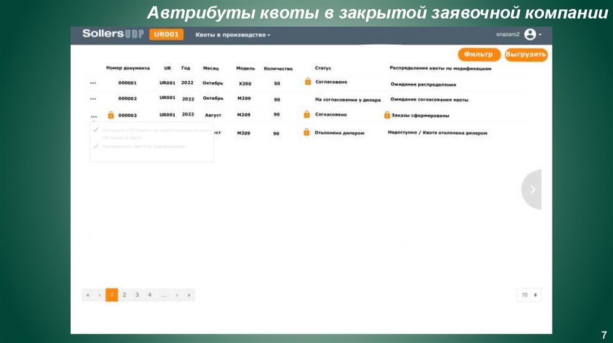Click the Фильтр button
The image size is (613, 343).
tap(478, 54)
